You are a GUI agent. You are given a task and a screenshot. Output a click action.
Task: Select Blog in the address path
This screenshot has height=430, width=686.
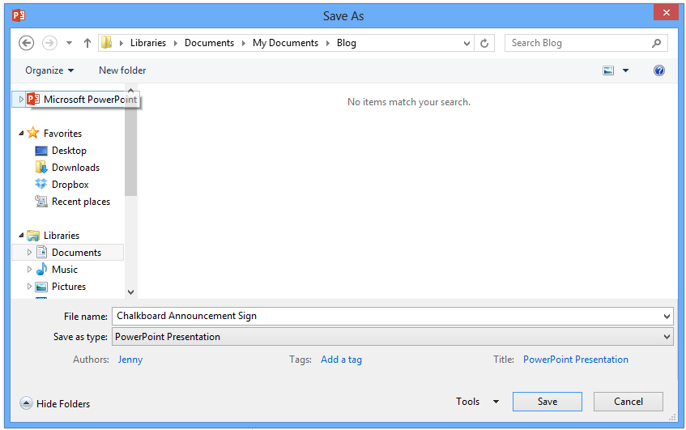346,43
